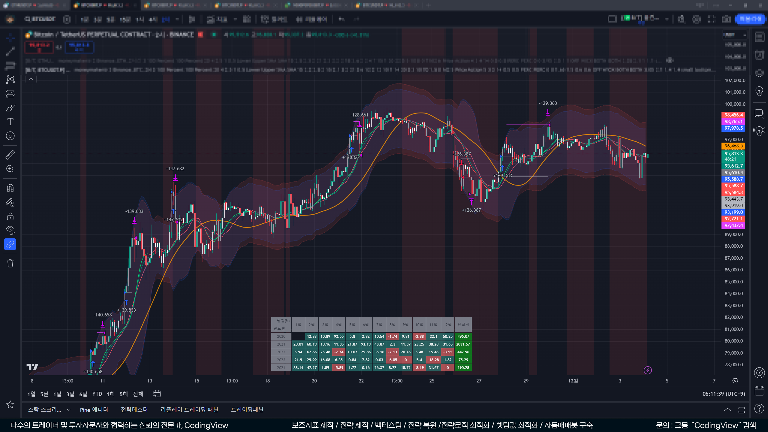Collapse the indicator legend with chevron
Viewport: 768px width, 432px height.
[31, 79]
